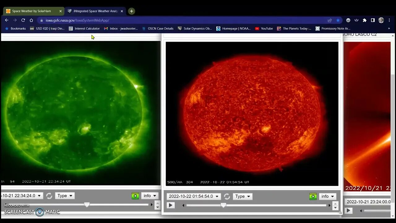This screenshot has height=223, width=396.
Task: Open the AIA 94 info dropdown
Action: coord(150,196)
